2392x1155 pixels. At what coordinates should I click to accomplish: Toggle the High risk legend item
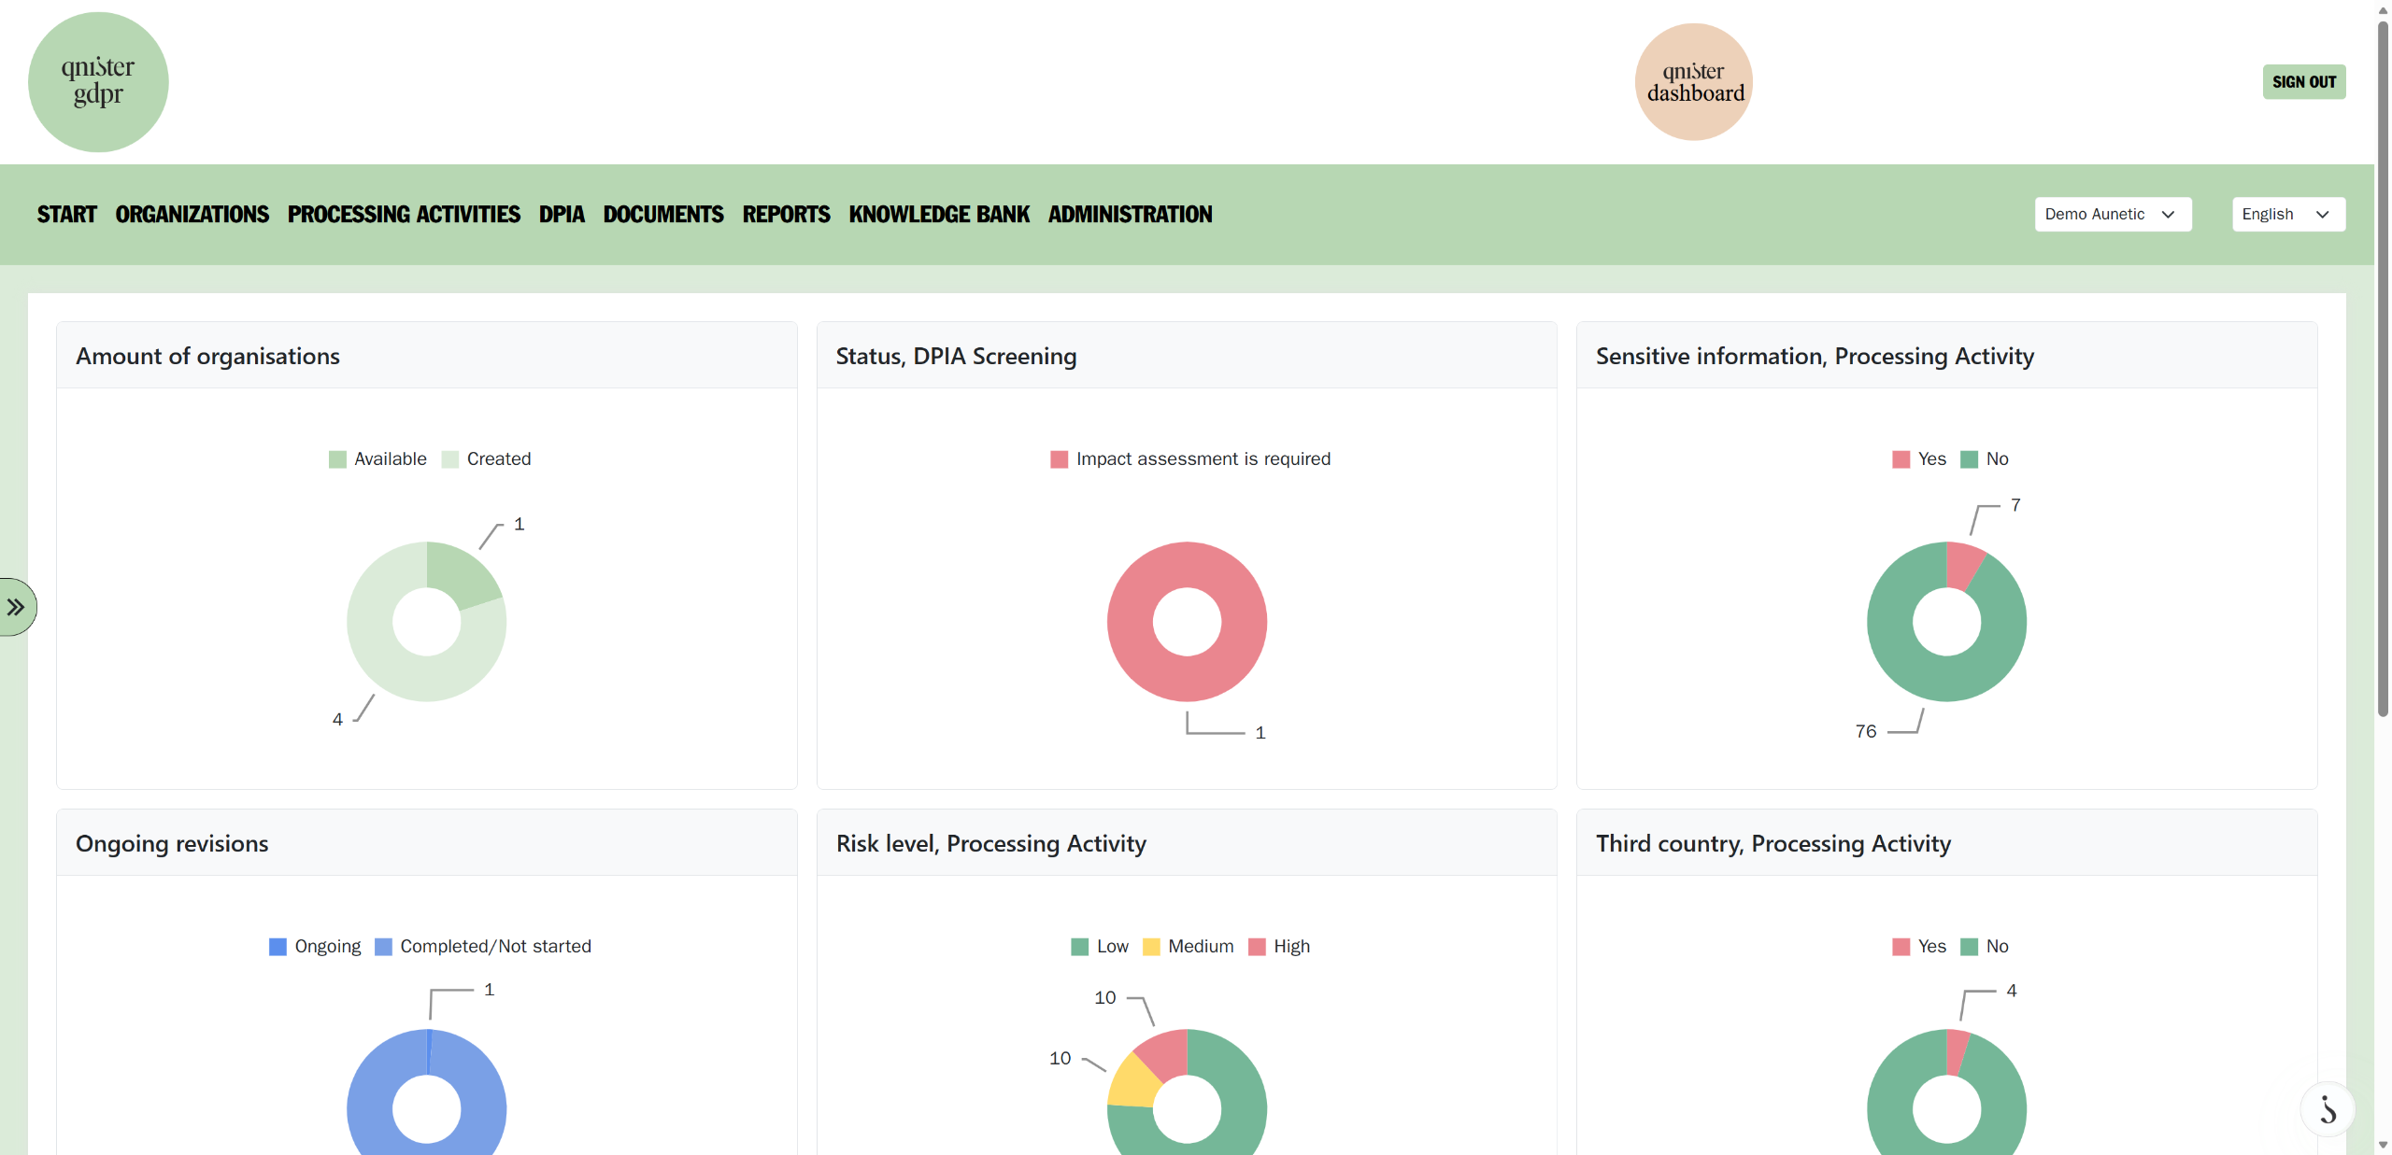(1279, 947)
